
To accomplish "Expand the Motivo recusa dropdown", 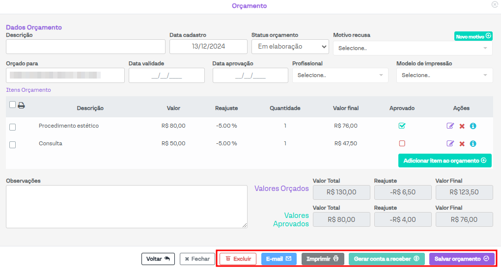I will point(413,48).
